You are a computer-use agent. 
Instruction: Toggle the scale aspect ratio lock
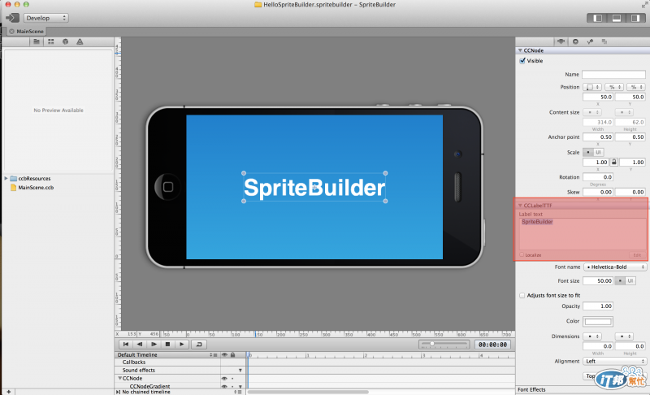614,162
